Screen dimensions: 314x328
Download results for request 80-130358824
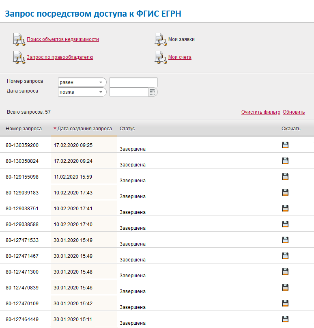coord(285,161)
